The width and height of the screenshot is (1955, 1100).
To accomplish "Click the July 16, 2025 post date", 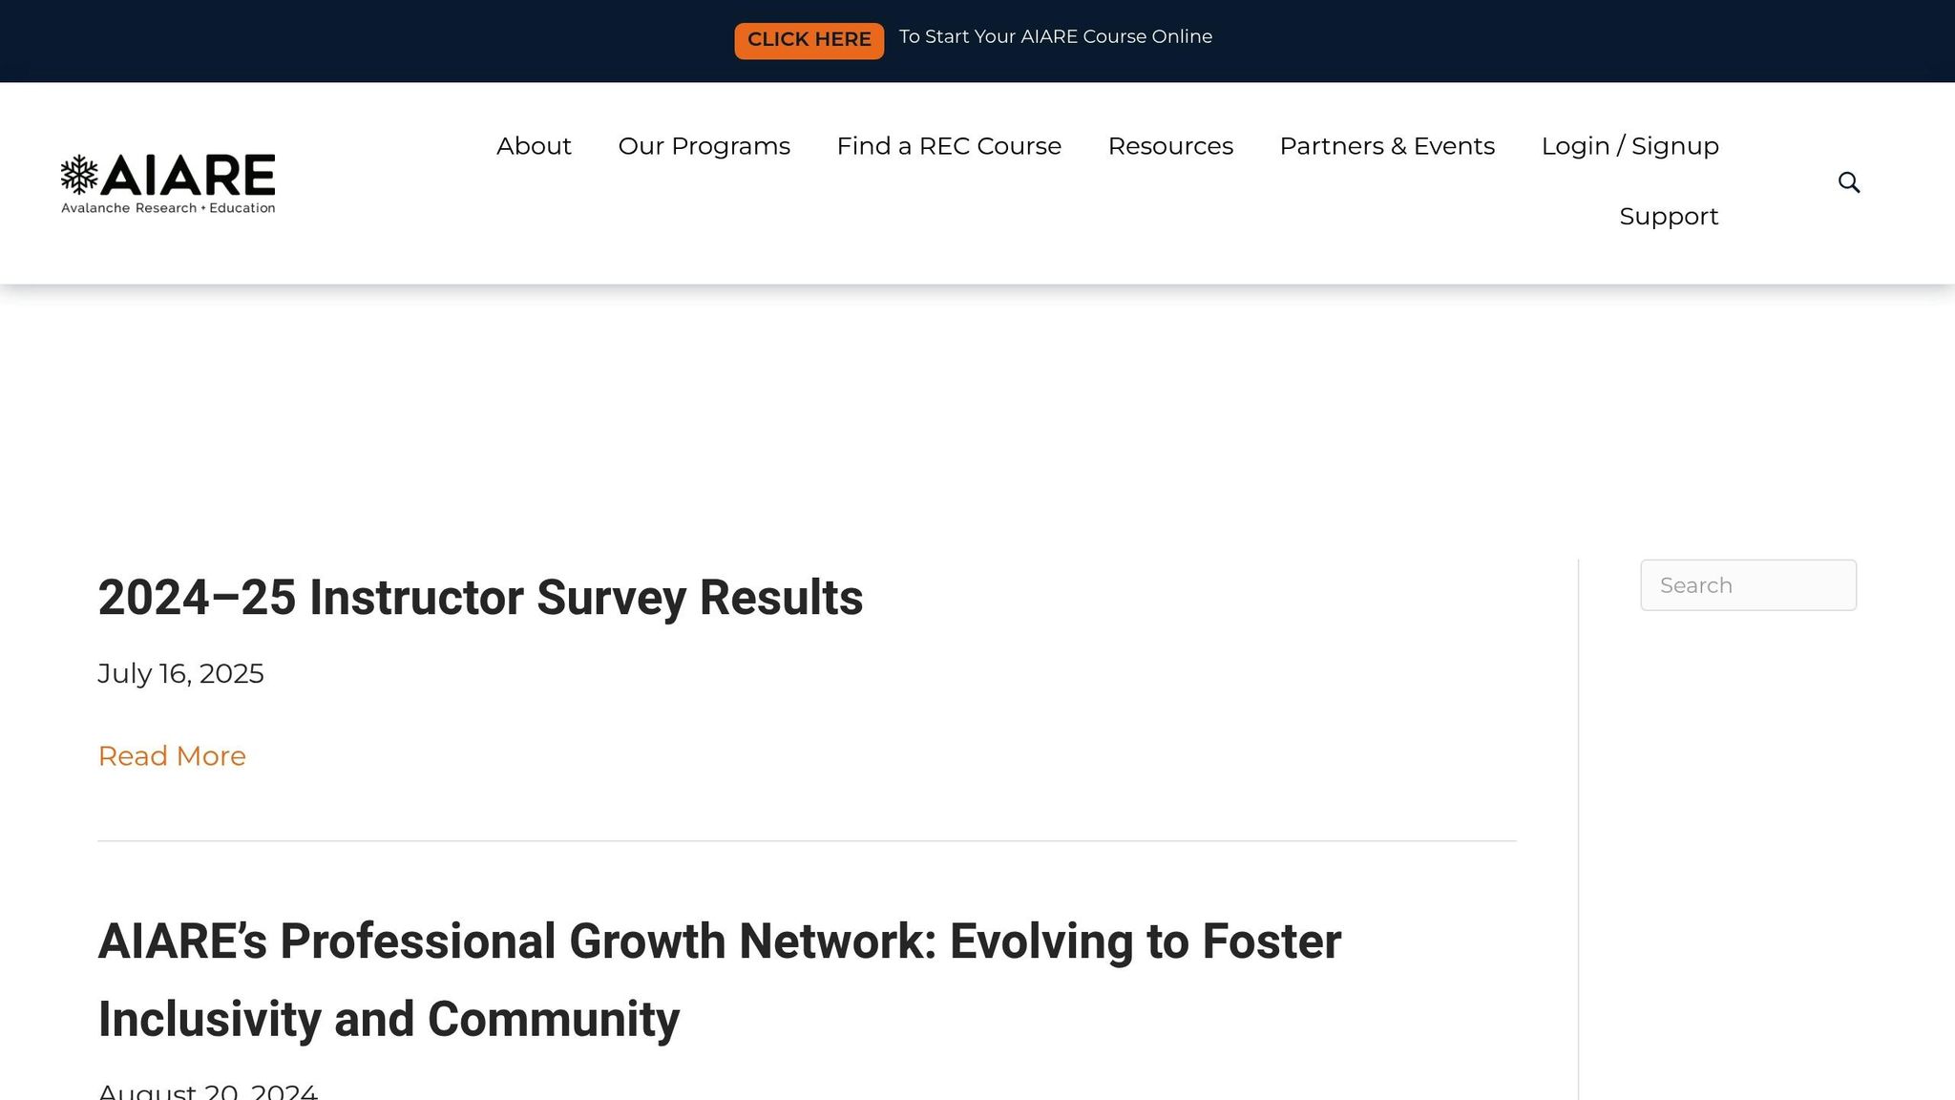I will click(x=180, y=674).
